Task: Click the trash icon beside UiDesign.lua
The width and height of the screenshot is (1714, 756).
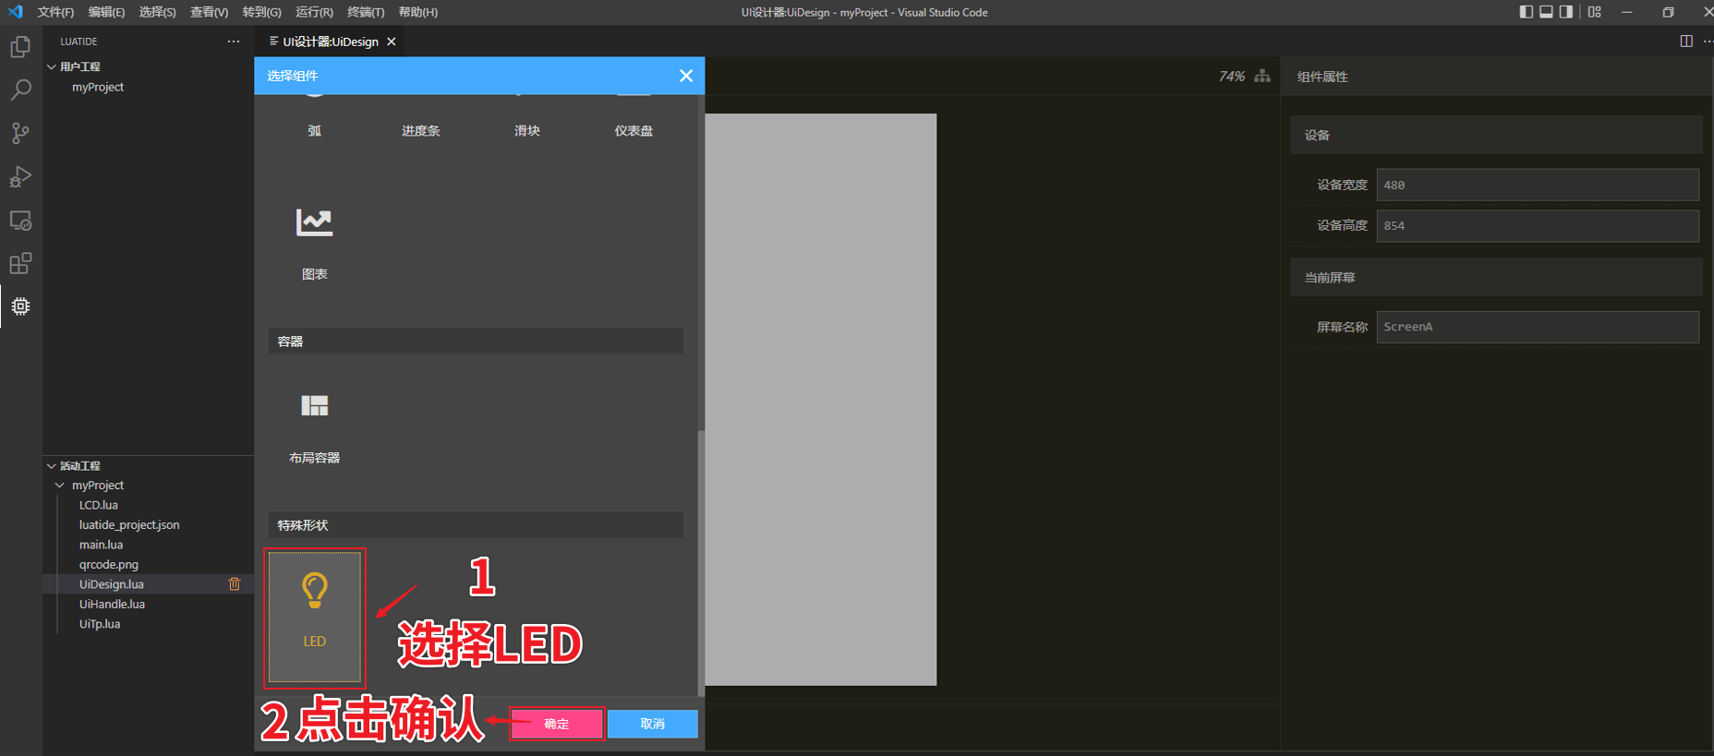Action: coord(235,584)
